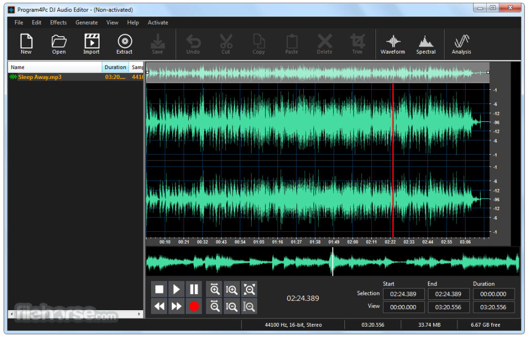Click the View Duration field
This screenshot has width=528, height=337.
coord(493,307)
